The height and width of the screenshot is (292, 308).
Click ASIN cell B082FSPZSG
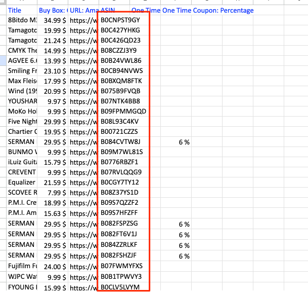pyautogui.click(x=114, y=224)
